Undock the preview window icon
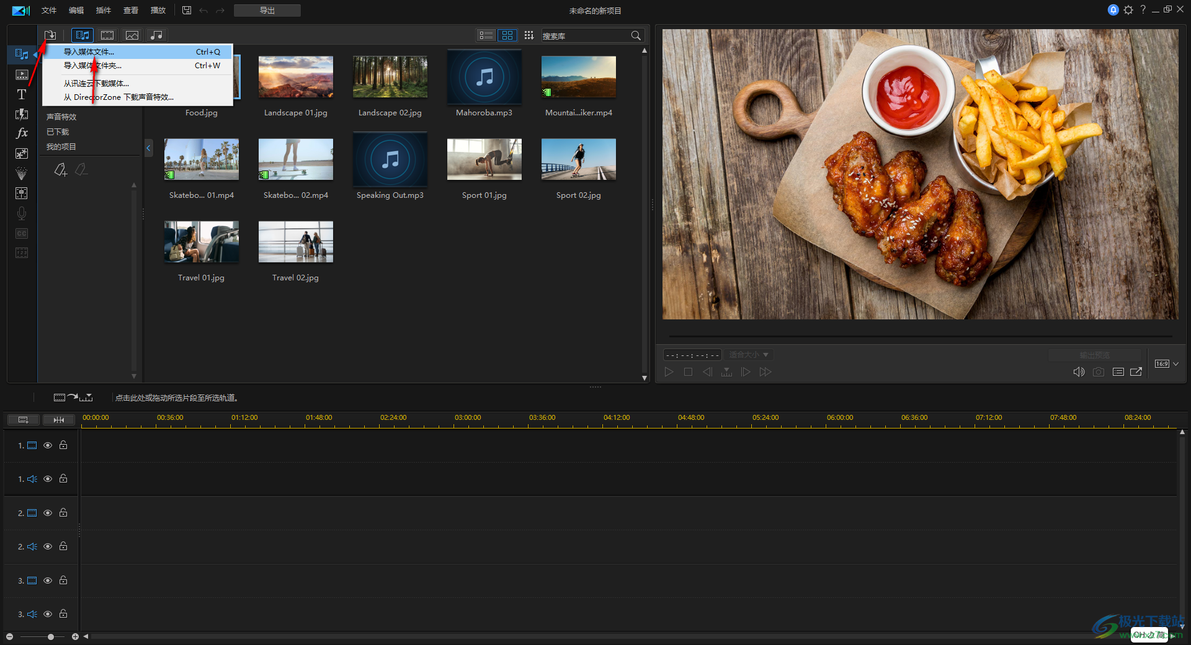 [x=1136, y=371]
